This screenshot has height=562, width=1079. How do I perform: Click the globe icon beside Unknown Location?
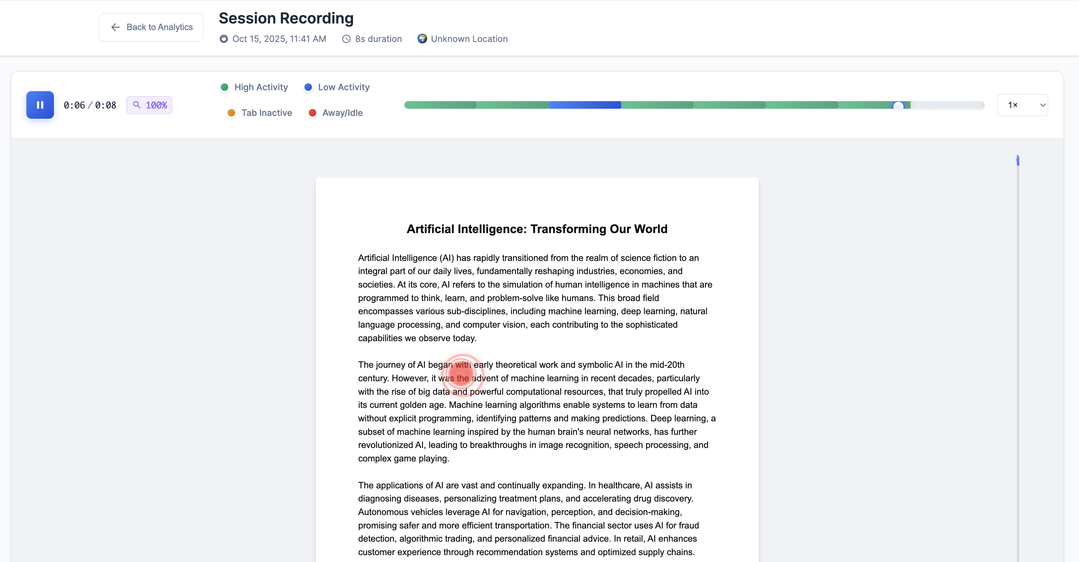[422, 39]
